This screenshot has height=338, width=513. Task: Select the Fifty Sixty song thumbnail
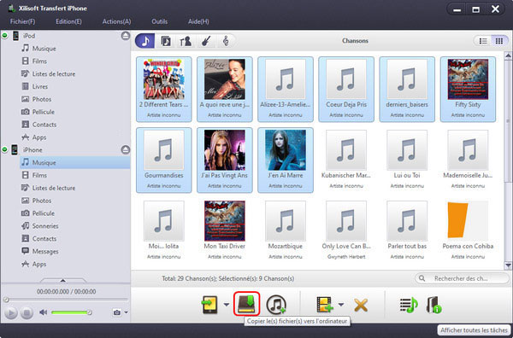tap(468, 89)
